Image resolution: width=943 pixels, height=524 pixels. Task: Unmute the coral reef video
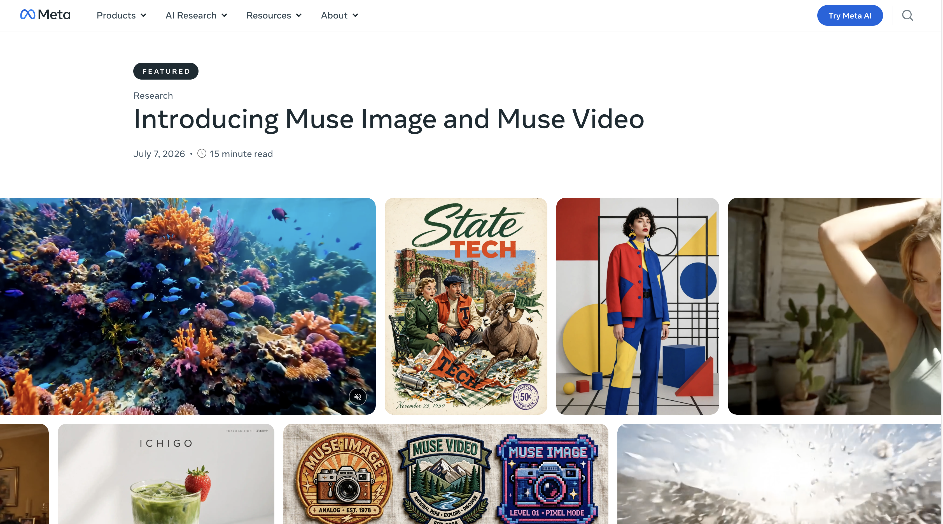[358, 397]
